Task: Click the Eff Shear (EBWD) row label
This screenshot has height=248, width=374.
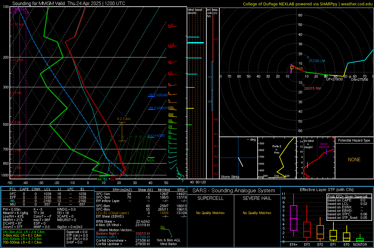Action: (x=110, y=216)
